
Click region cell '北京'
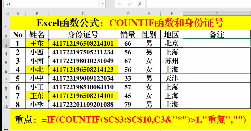click(172, 43)
